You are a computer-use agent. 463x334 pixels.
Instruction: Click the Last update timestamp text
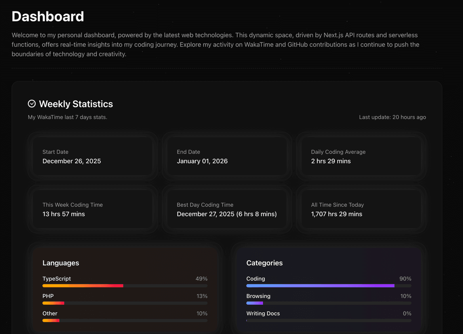(392, 117)
